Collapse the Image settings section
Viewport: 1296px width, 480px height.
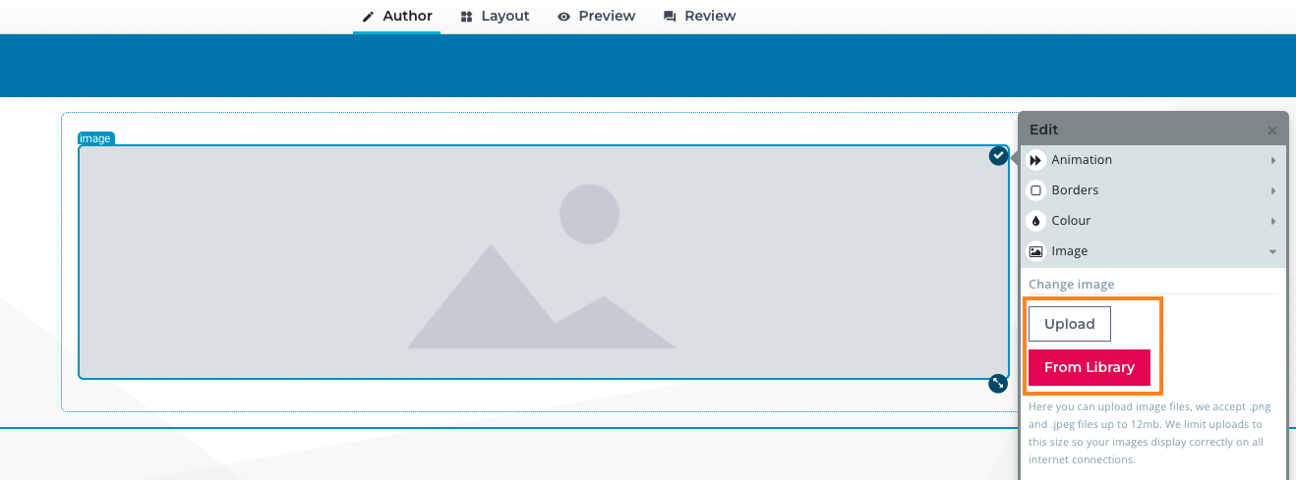click(x=1152, y=251)
